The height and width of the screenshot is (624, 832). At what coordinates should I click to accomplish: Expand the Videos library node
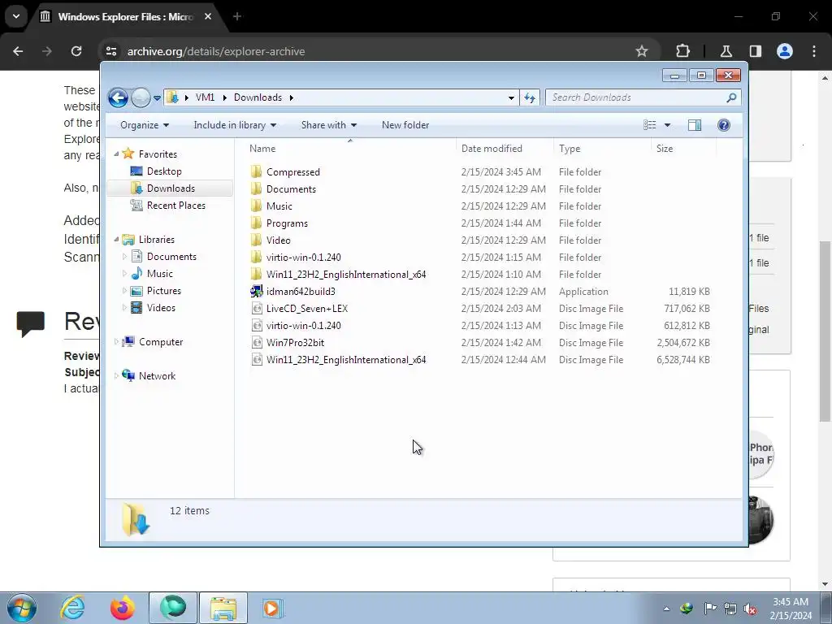point(124,308)
